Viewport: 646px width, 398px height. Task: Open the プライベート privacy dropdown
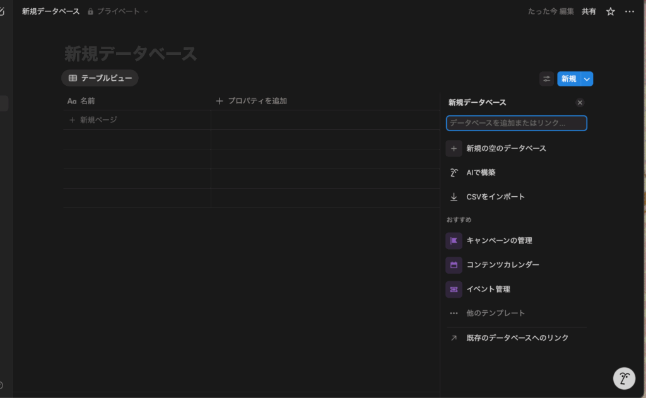coord(118,11)
